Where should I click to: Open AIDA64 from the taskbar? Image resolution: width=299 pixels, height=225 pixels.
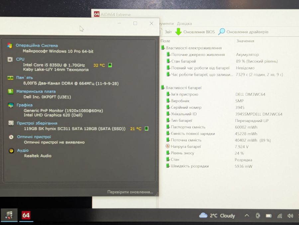point(26,215)
